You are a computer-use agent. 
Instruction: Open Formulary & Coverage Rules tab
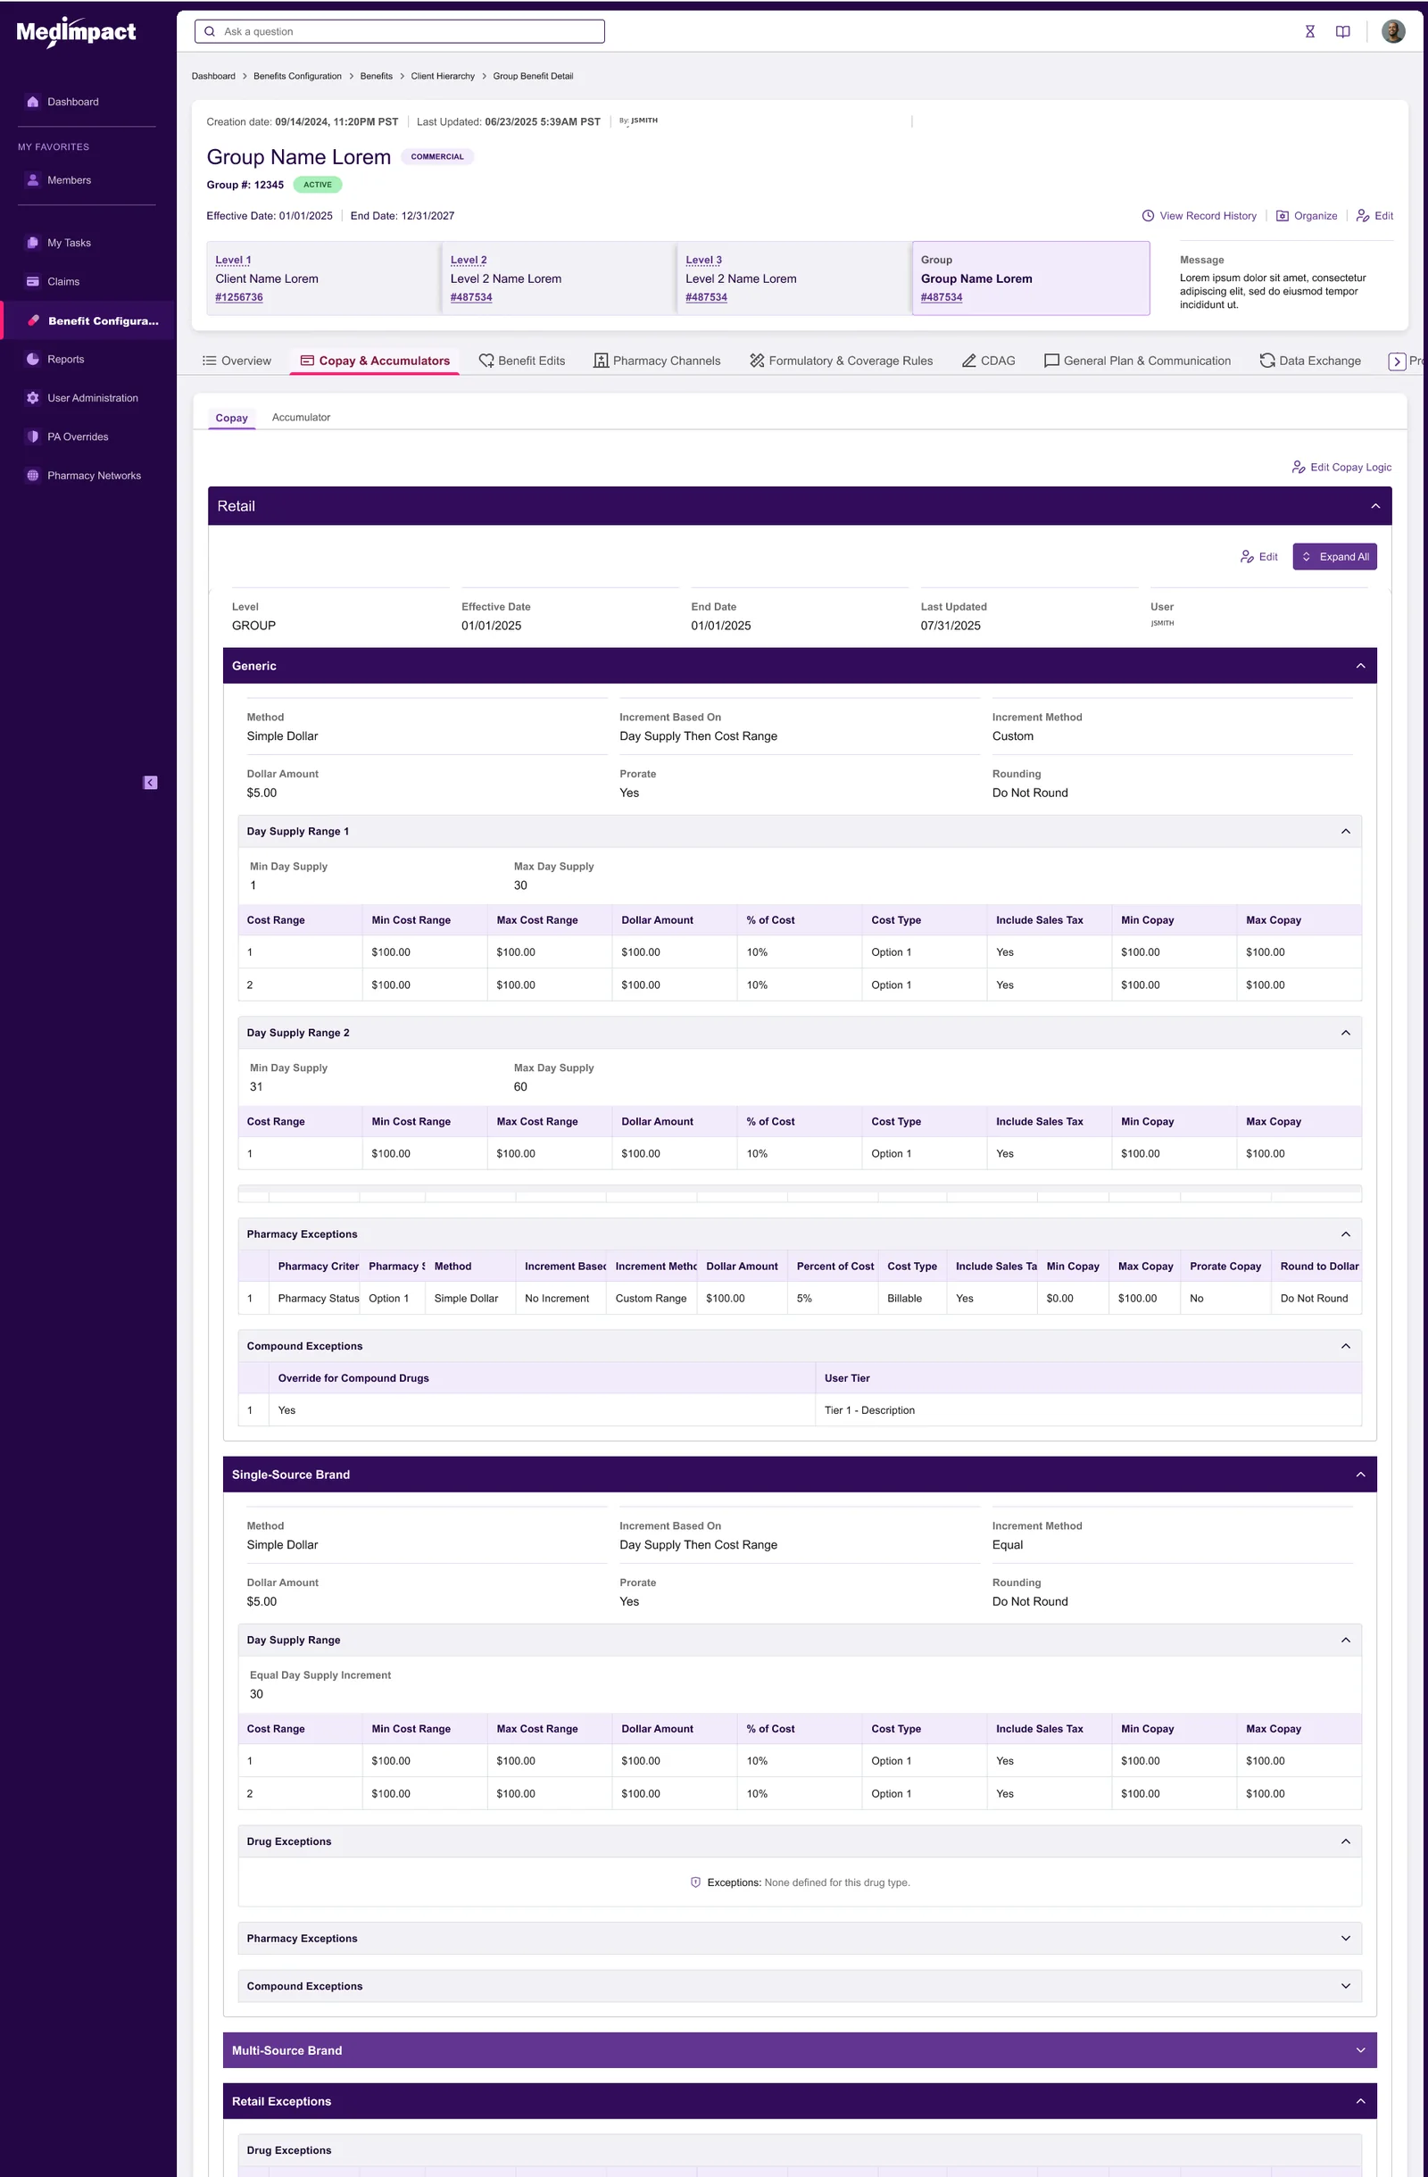point(841,361)
